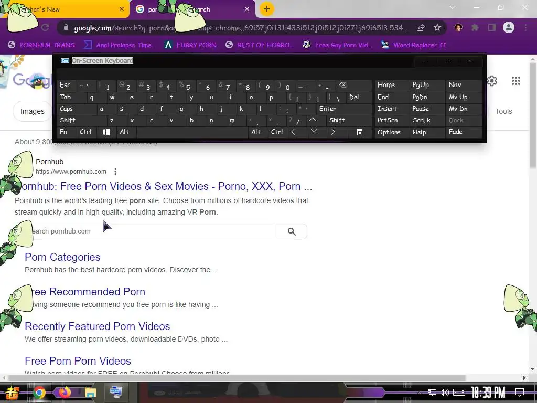
Task: Open the Chrome side panel icon
Action: click(492, 27)
